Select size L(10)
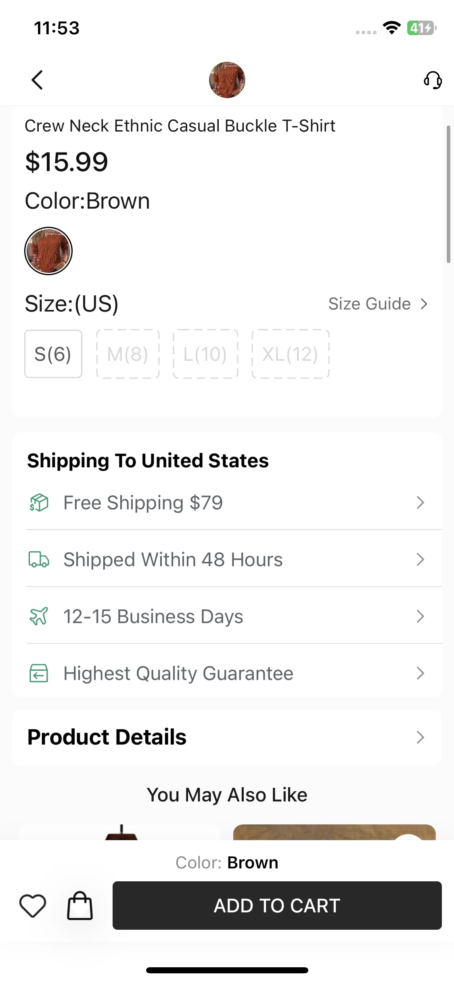454x983 pixels. tap(205, 354)
